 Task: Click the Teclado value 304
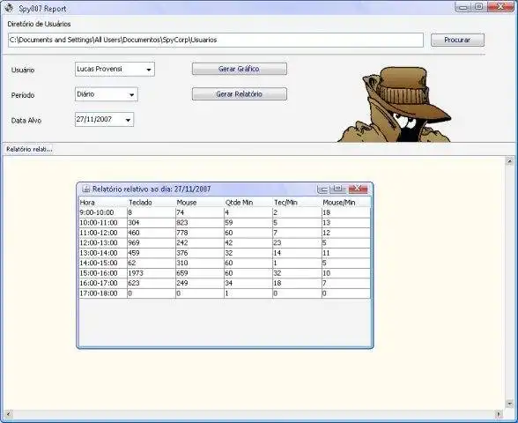click(152, 223)
